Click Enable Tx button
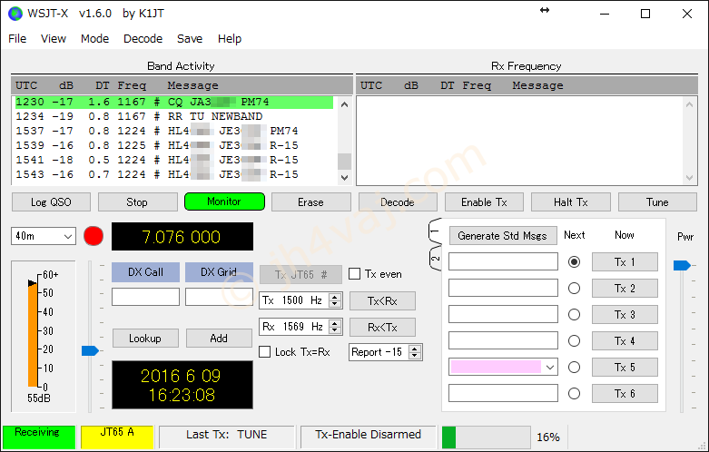This screenshot has width=709, height=452. 484,202
